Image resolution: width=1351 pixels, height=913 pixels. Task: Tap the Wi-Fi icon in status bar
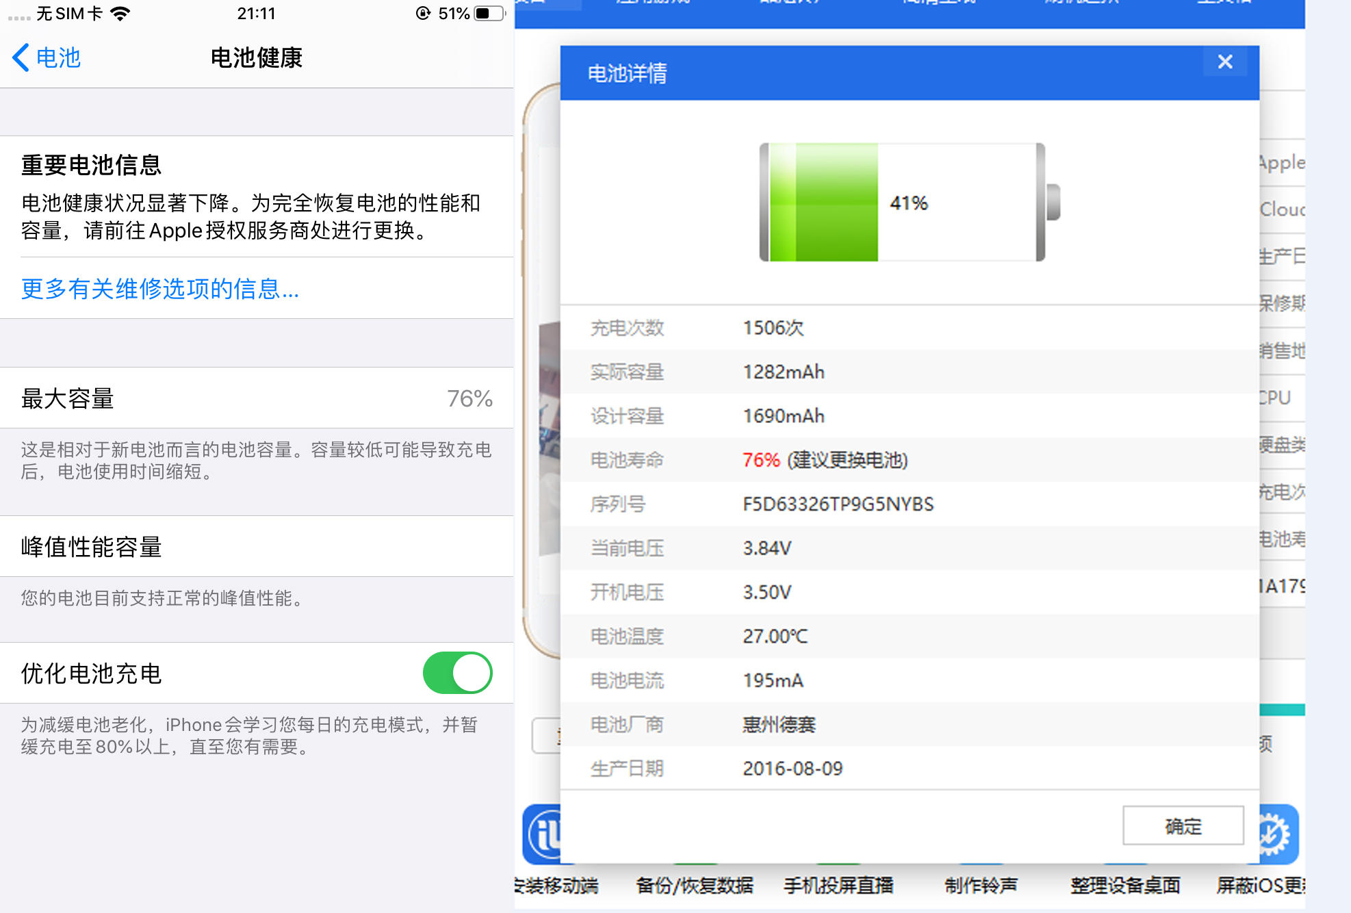coord(120,14)
